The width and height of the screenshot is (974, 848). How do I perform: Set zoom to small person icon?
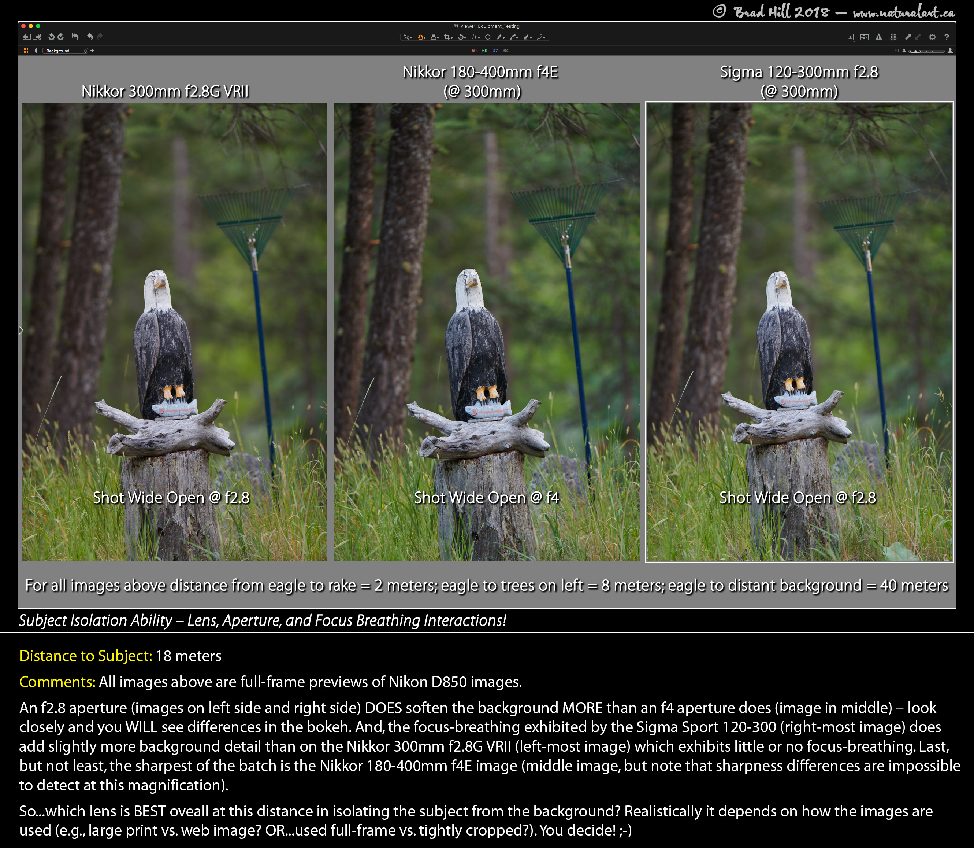tap(904, 51)
